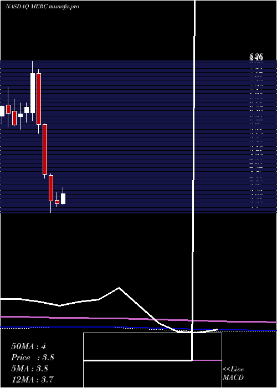Click the <<Live MACD label

(x=233, y=373)
